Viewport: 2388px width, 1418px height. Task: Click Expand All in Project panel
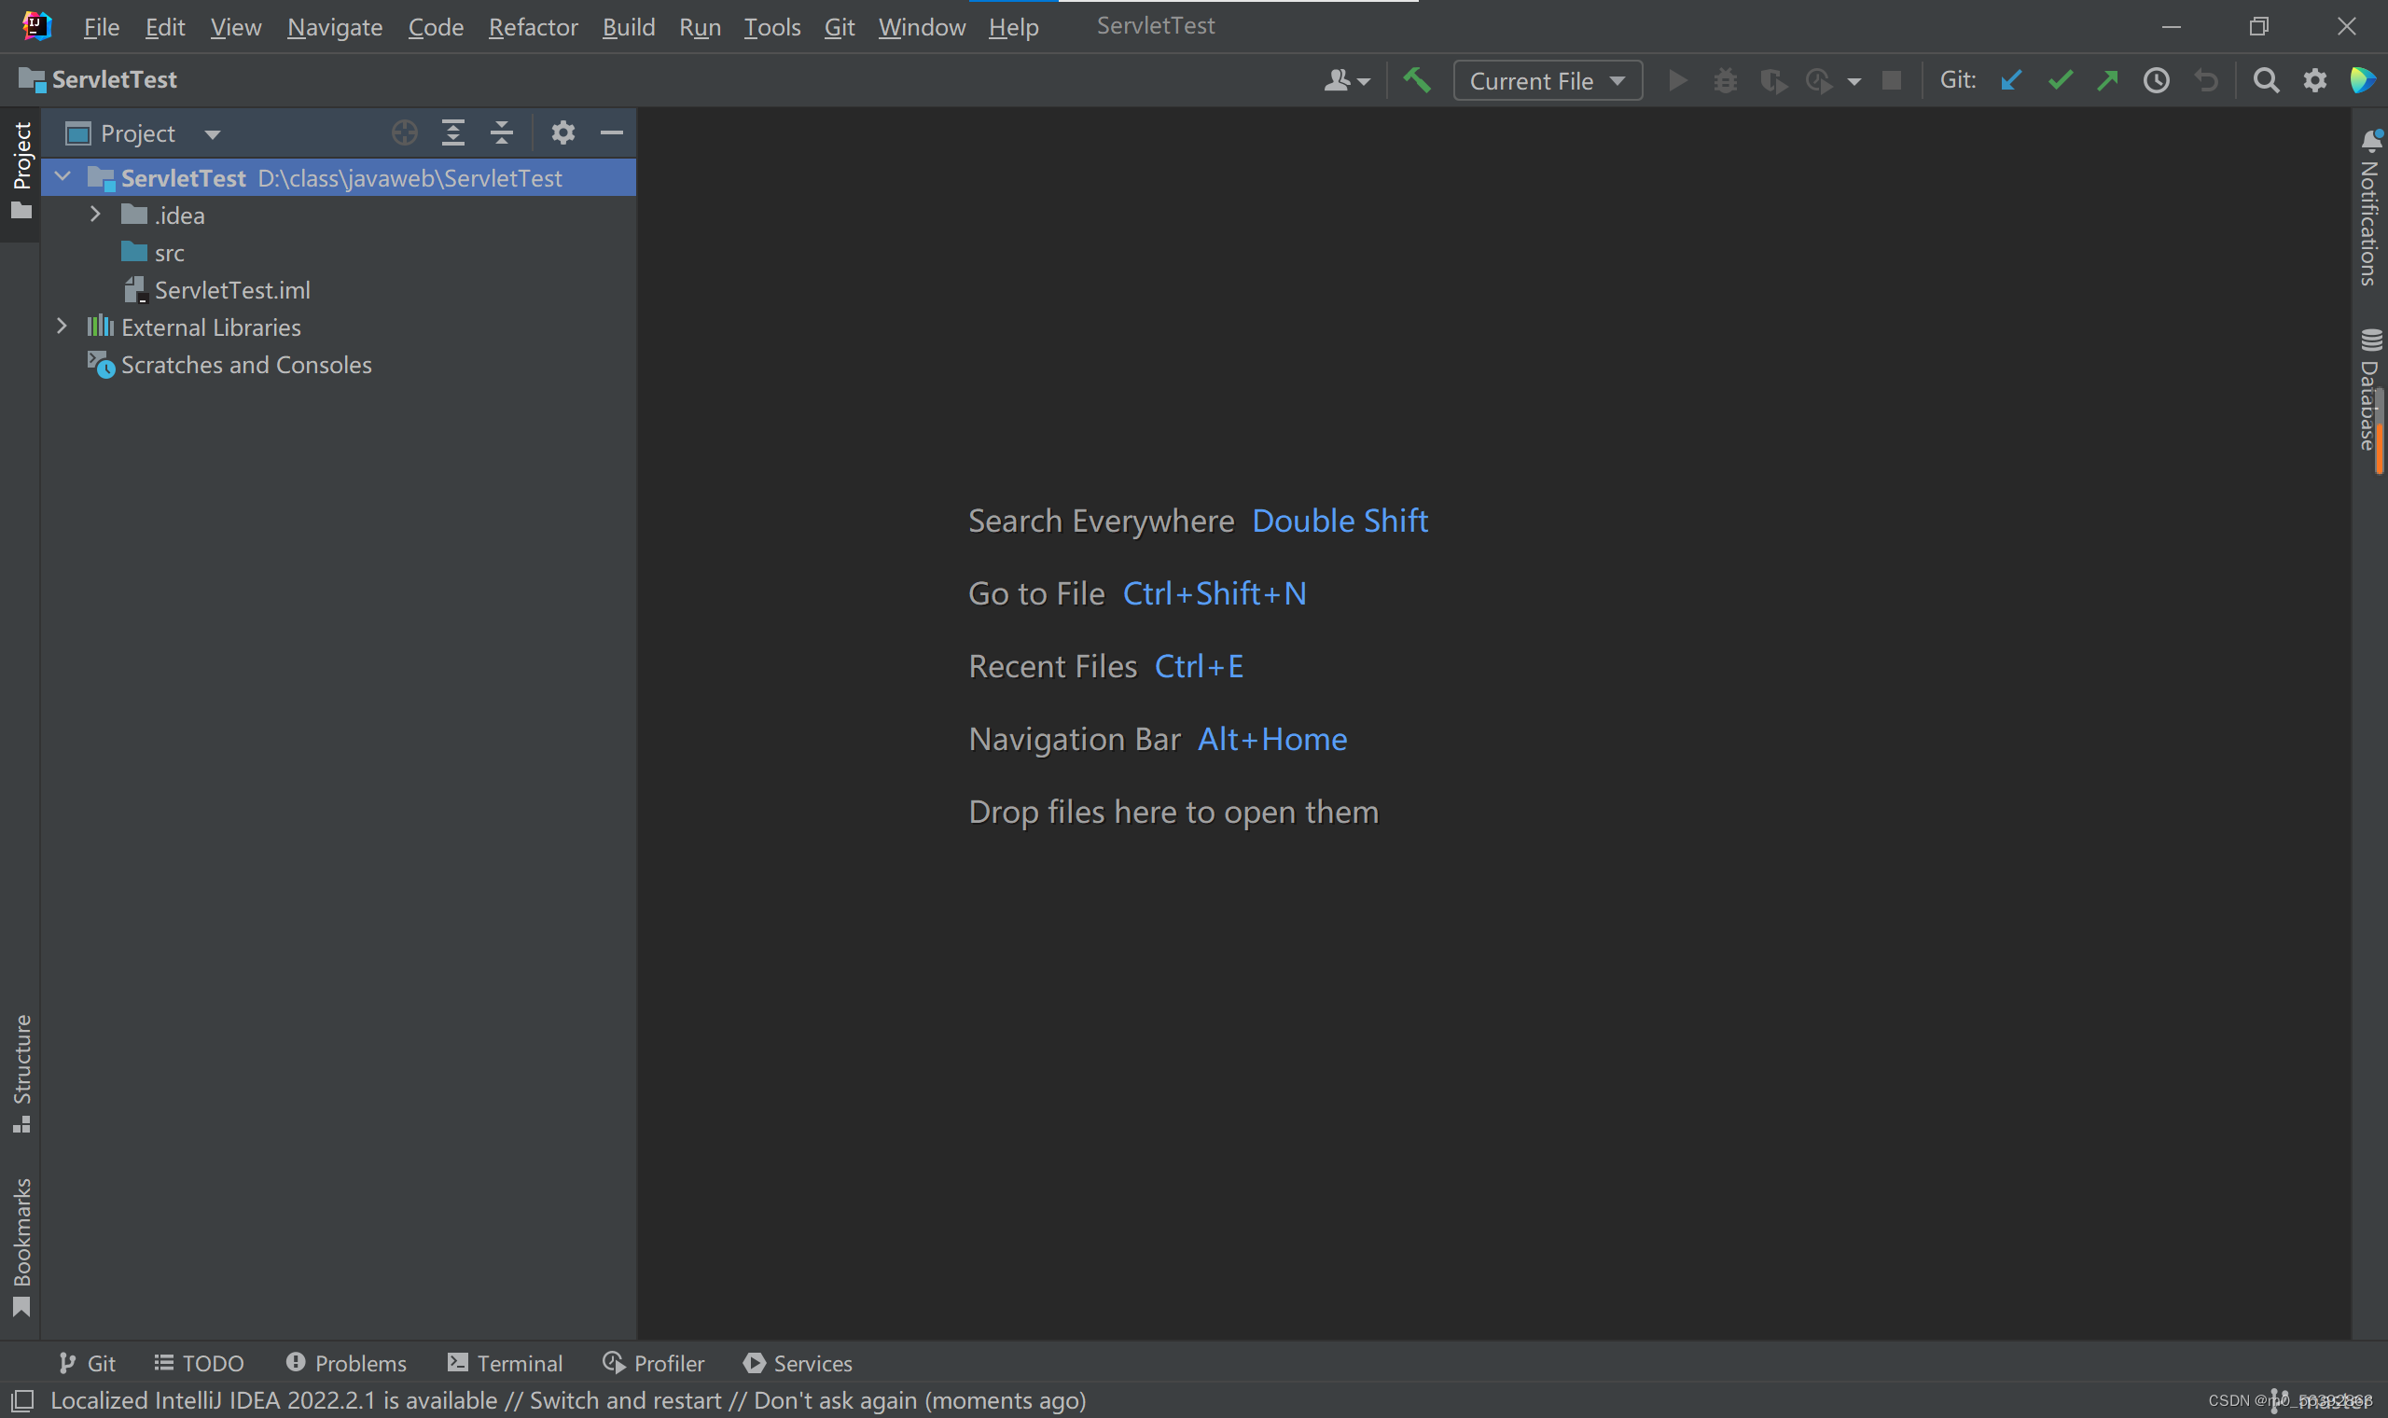(x=452, y=132)
